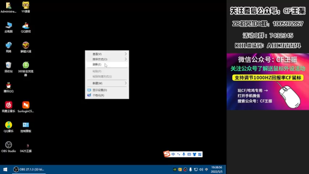
Task: Expand the 查看(V) submenu arrow
Action: click(x=126, y=54)
